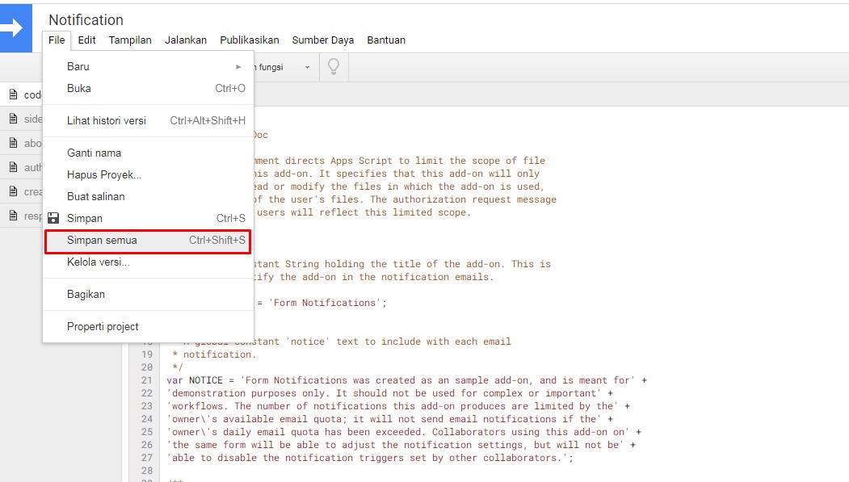
Task: Click the blue arrow Apps Script logo
Action: click(15, 27)
